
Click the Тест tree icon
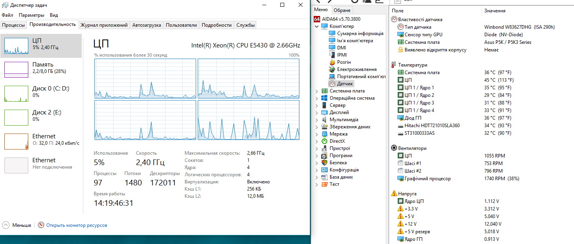point(324,184)
